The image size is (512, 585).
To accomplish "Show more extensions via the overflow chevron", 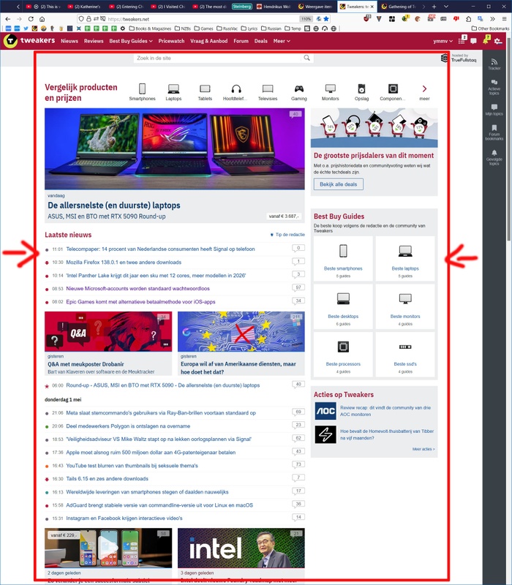I will pyautogui.click(x=492, y=19).
